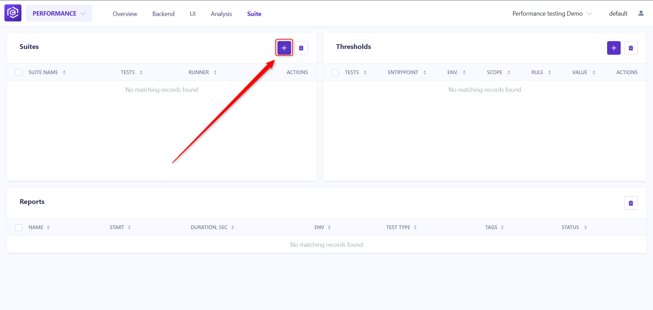
Task: Sort thresholds by Value arrows
Action: (x=594, y=72)
